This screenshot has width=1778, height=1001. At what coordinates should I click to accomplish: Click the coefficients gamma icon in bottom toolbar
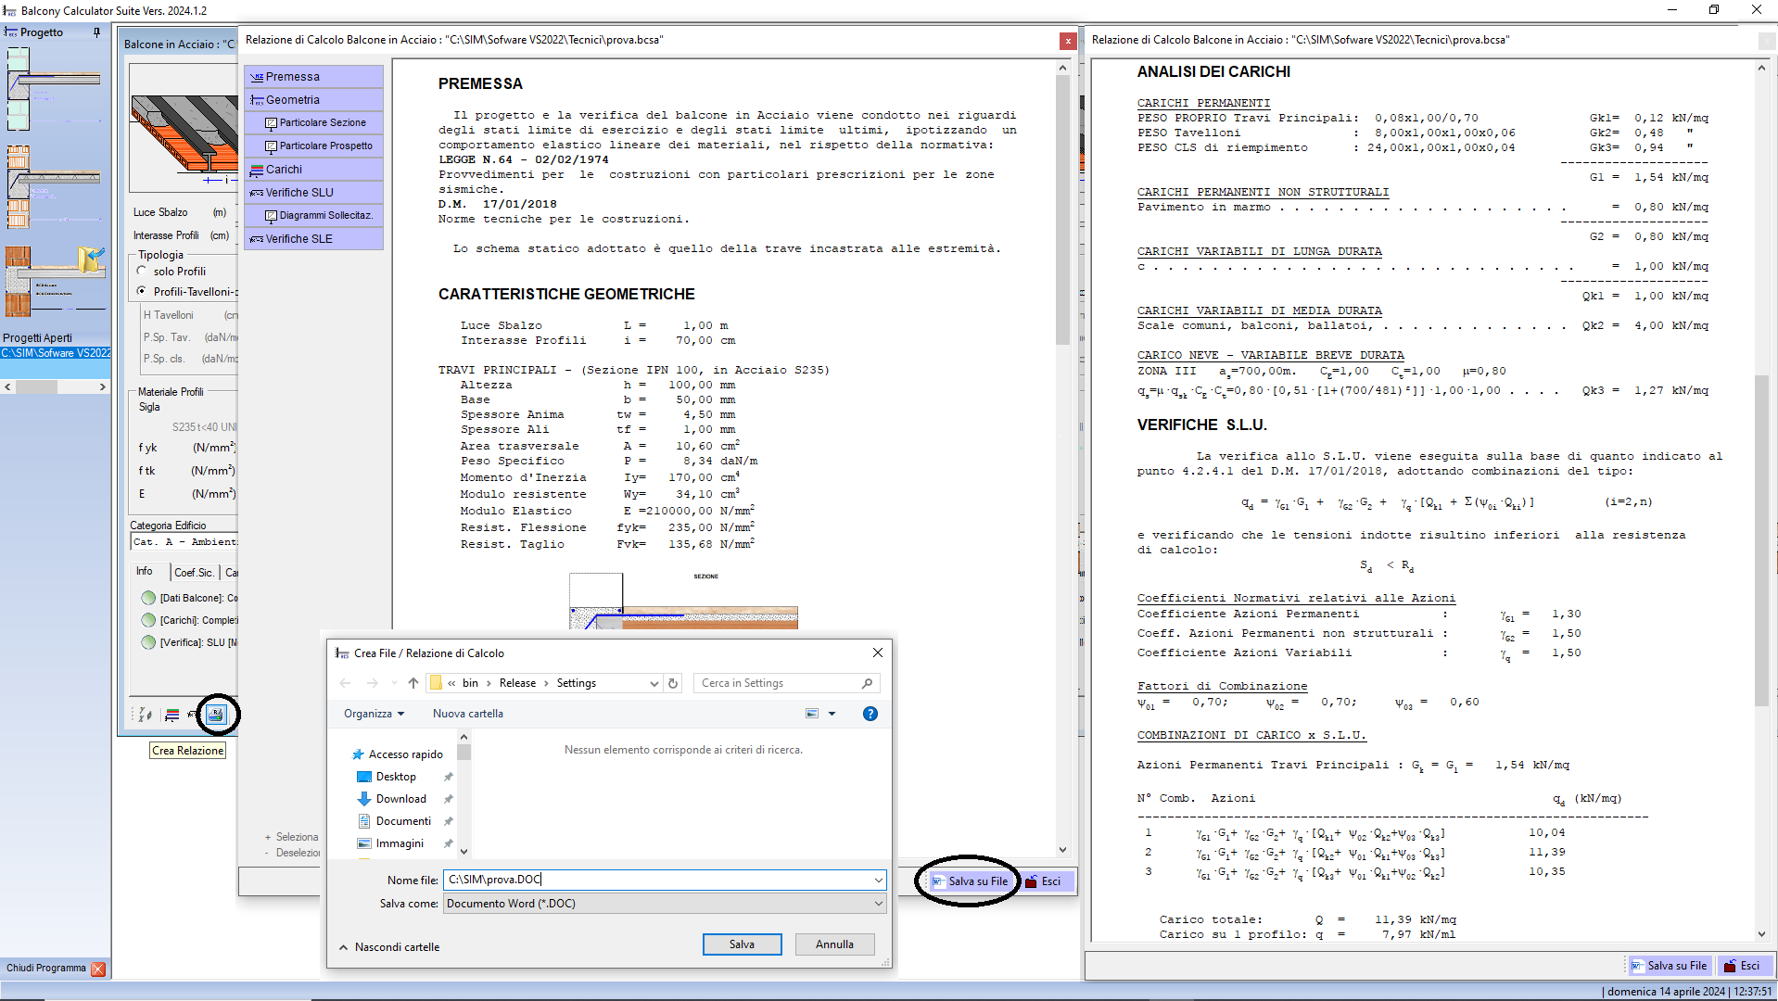tap(146, 715)
